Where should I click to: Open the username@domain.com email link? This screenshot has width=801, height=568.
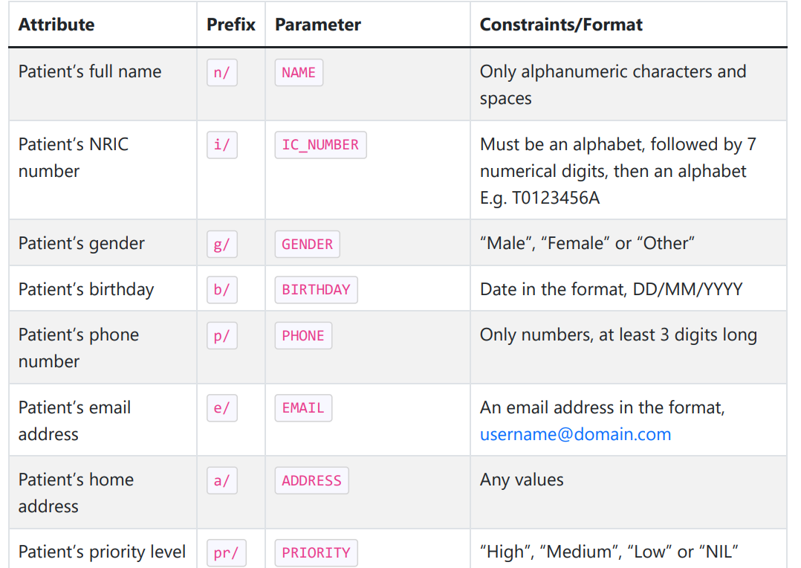575,434
